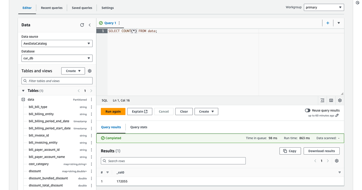Image resolution: width=362 pixels, height=190 pixels.
Task: Open the Database cur_db dropdown
Action: click(x=57, y=58)
